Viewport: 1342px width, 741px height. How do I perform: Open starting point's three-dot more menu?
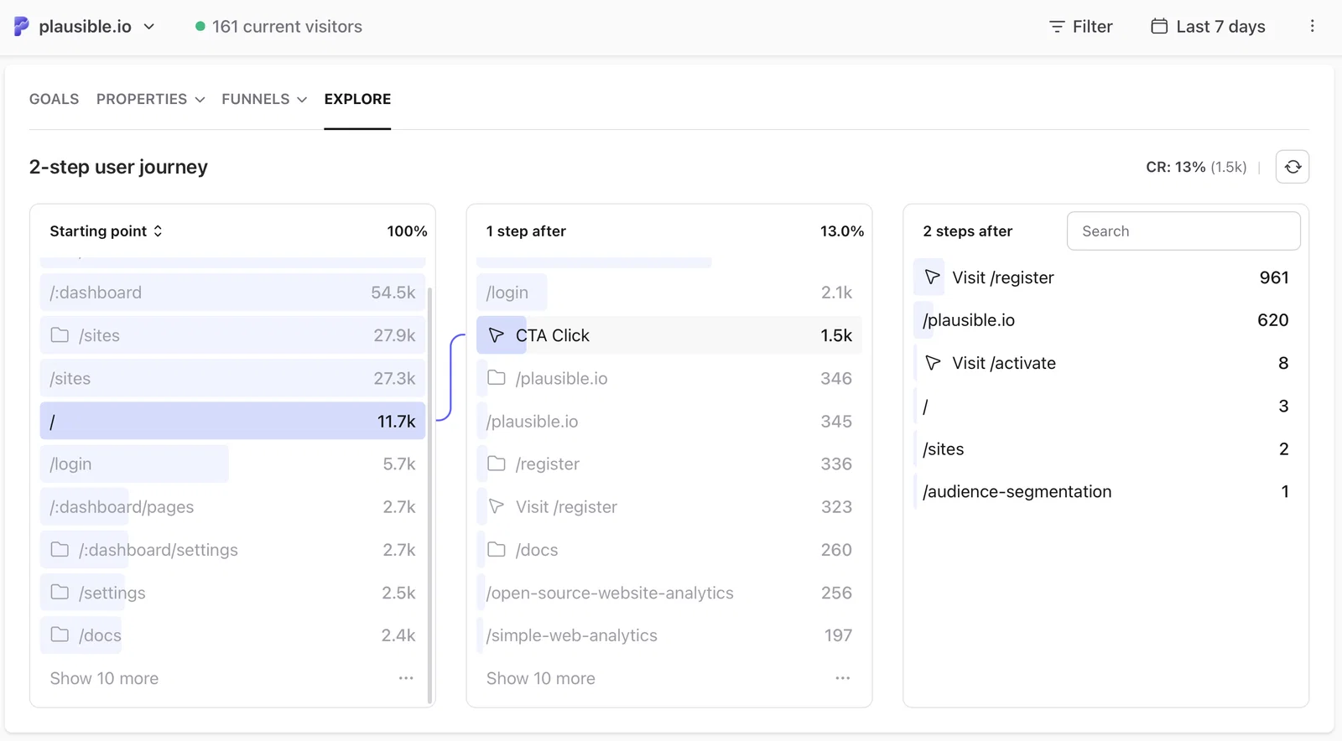click(406, 678)
